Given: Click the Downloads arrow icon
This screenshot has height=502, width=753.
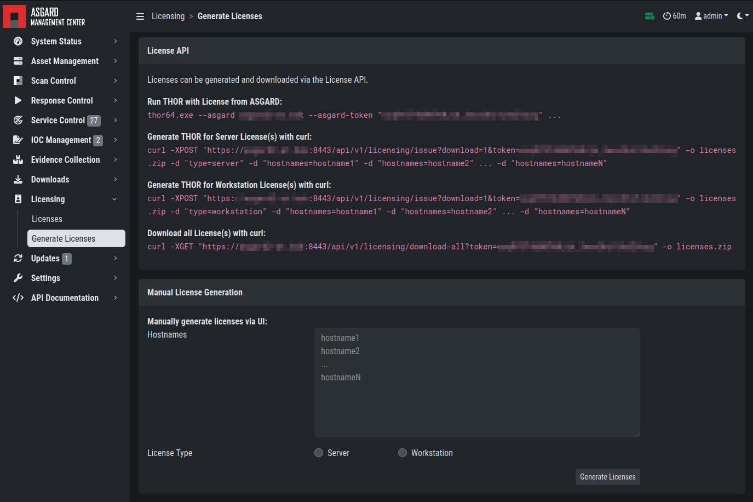Looking at the screenshot, I should (18, 179).
